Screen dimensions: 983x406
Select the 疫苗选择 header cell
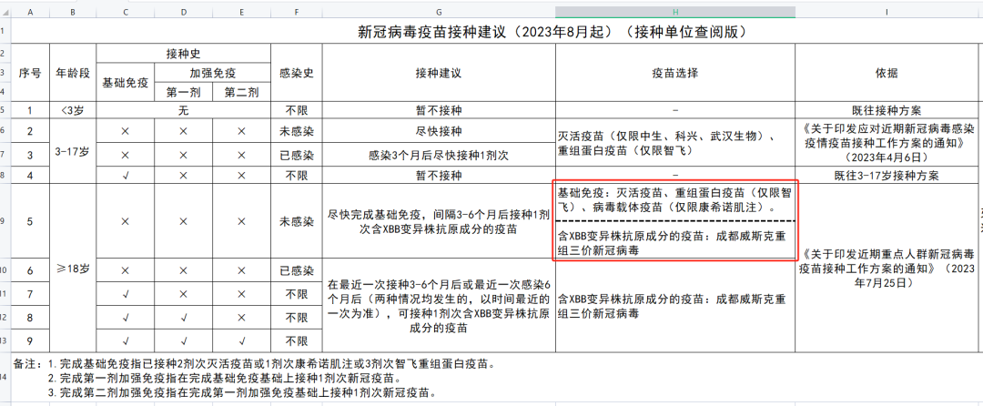point(675,73)
